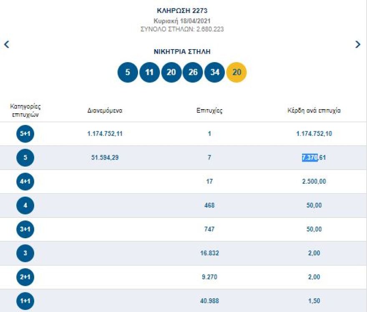Select the winning number ball 5
The height and width of the screenshot is (312, 367).
(127, 72)
